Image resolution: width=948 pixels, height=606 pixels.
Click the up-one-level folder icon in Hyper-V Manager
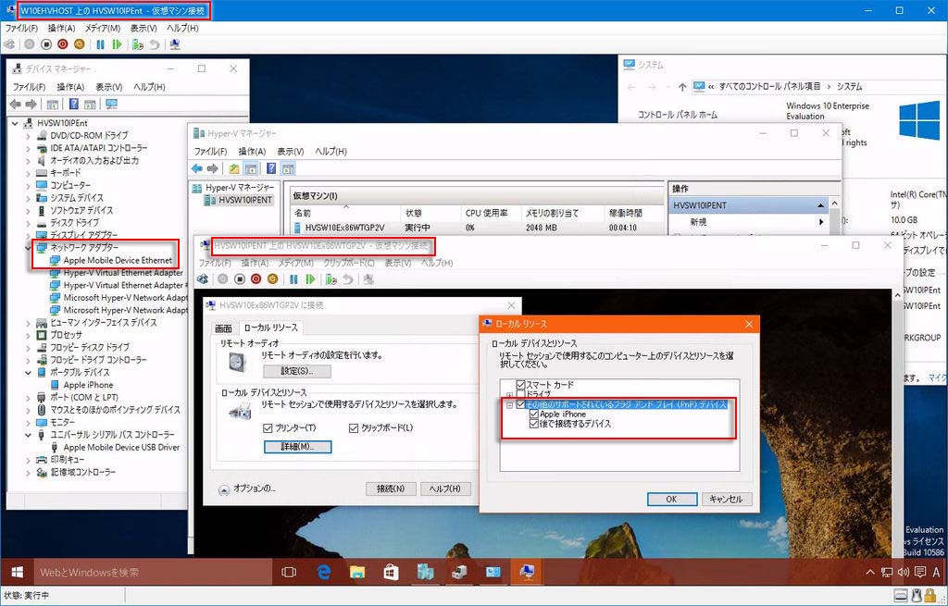tap(234, 168)
